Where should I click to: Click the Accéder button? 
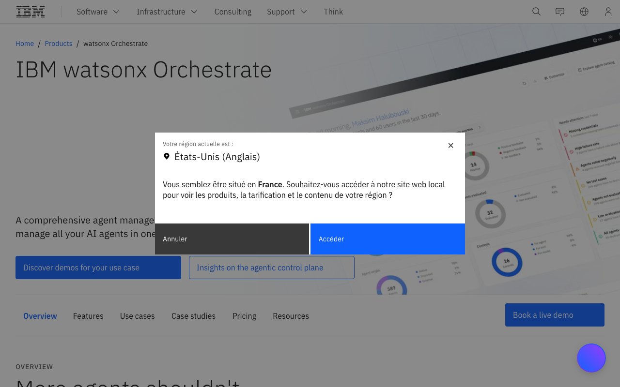(387, 239)
